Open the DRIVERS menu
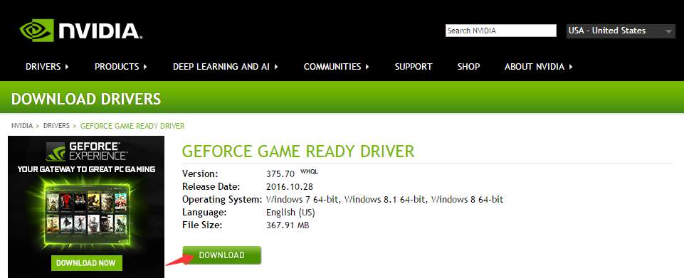Screen dimensions: 684x278 coord(47,67)
